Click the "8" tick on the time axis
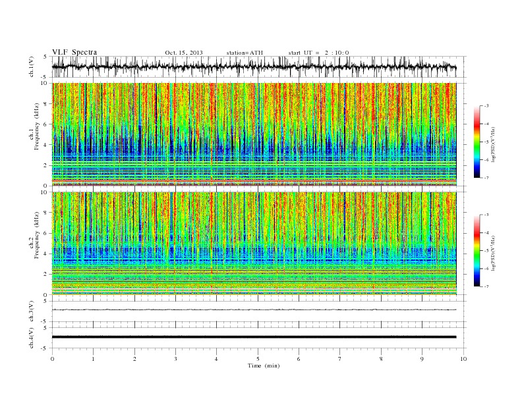This screenshot has height=403, width=522. click(381, 359)
